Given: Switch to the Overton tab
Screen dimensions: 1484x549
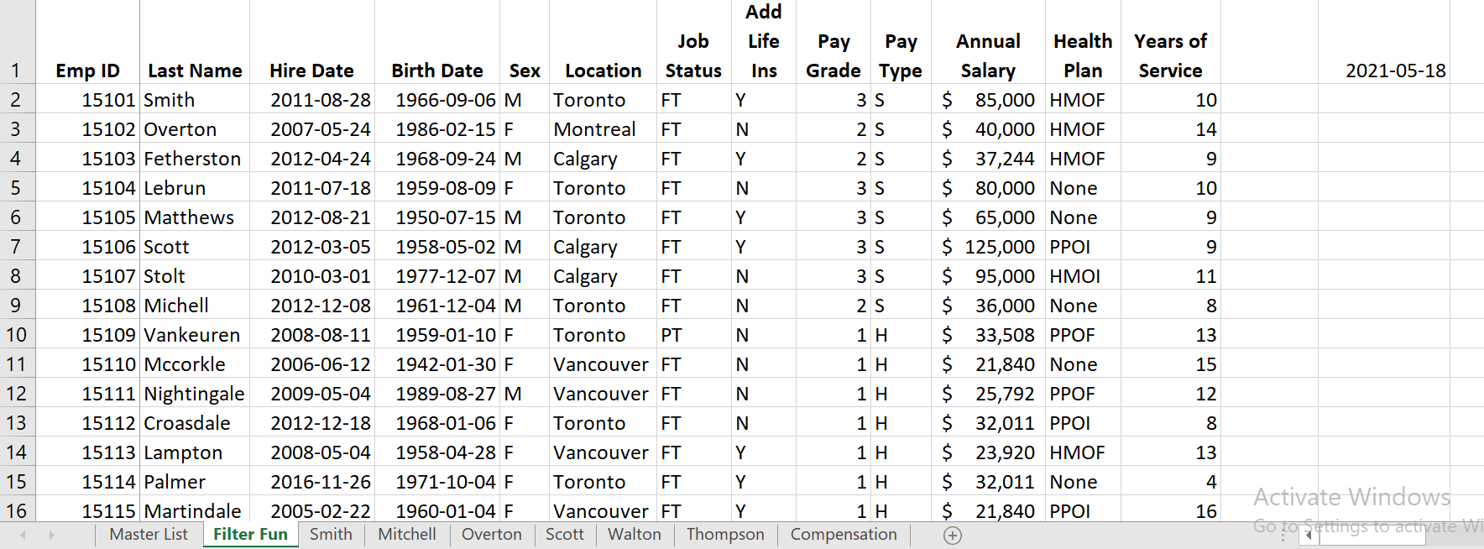Looking at the screenshot, I should (492, 535).
